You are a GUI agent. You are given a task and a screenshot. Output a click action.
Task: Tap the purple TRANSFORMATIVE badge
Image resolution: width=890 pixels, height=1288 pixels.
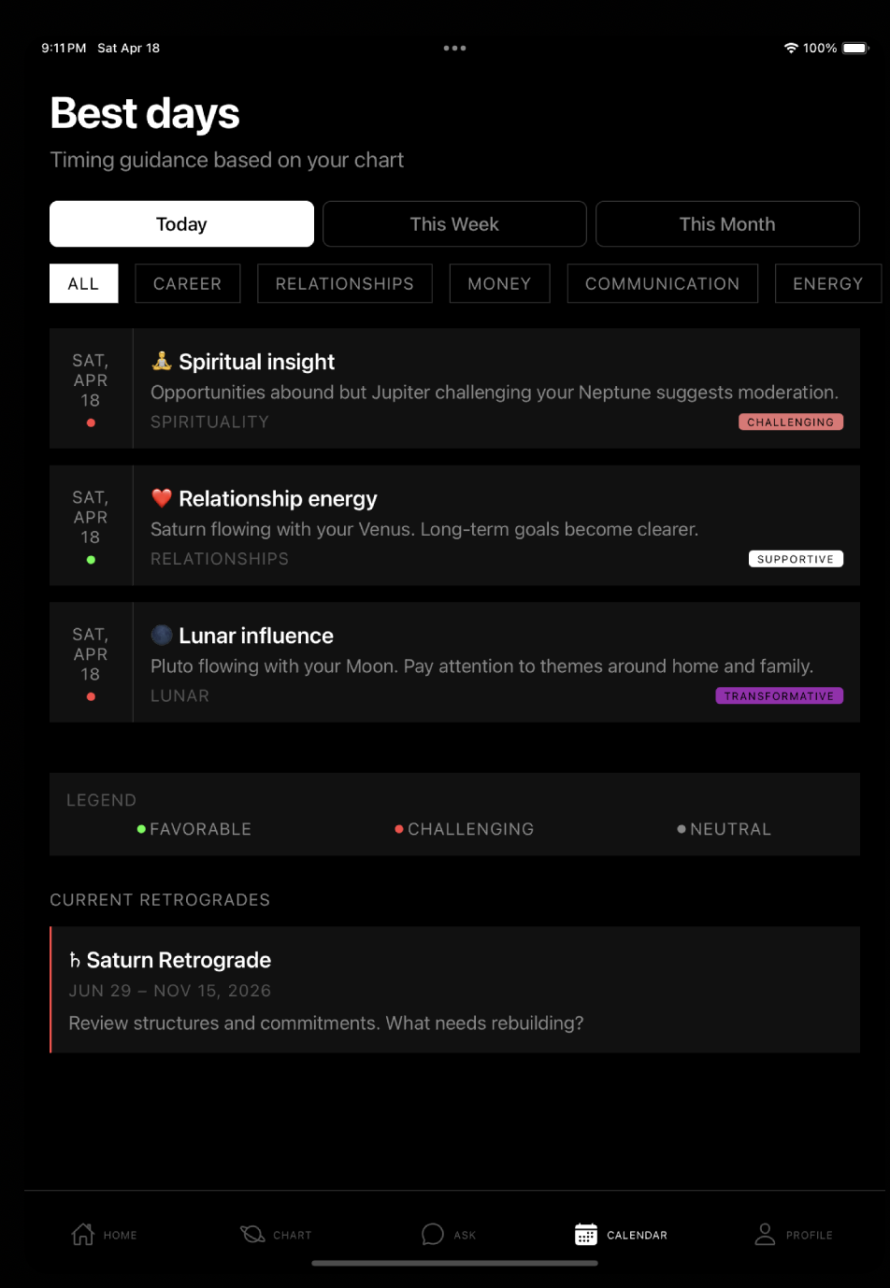pyautogui.click(x=780, y=696)
